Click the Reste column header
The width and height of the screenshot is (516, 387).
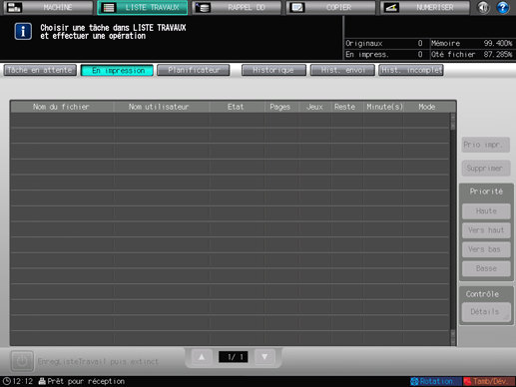tap(346, 107)
